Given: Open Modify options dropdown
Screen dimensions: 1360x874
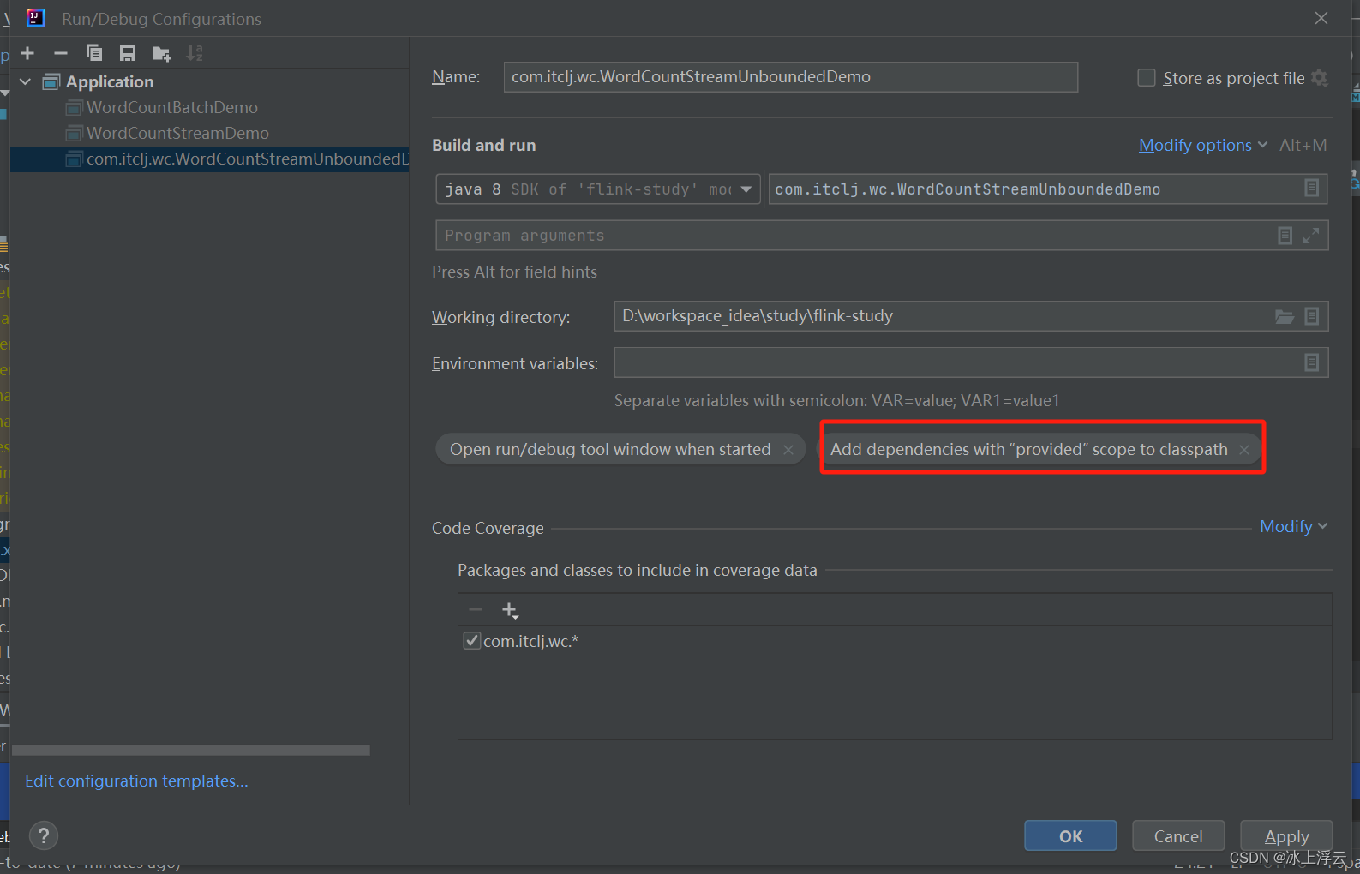Looking at the screenshot, I should pos(1203,145).
